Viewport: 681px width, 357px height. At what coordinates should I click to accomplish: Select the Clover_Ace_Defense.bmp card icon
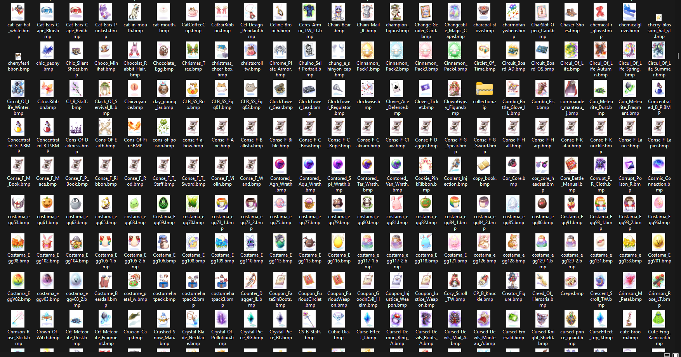397,89
